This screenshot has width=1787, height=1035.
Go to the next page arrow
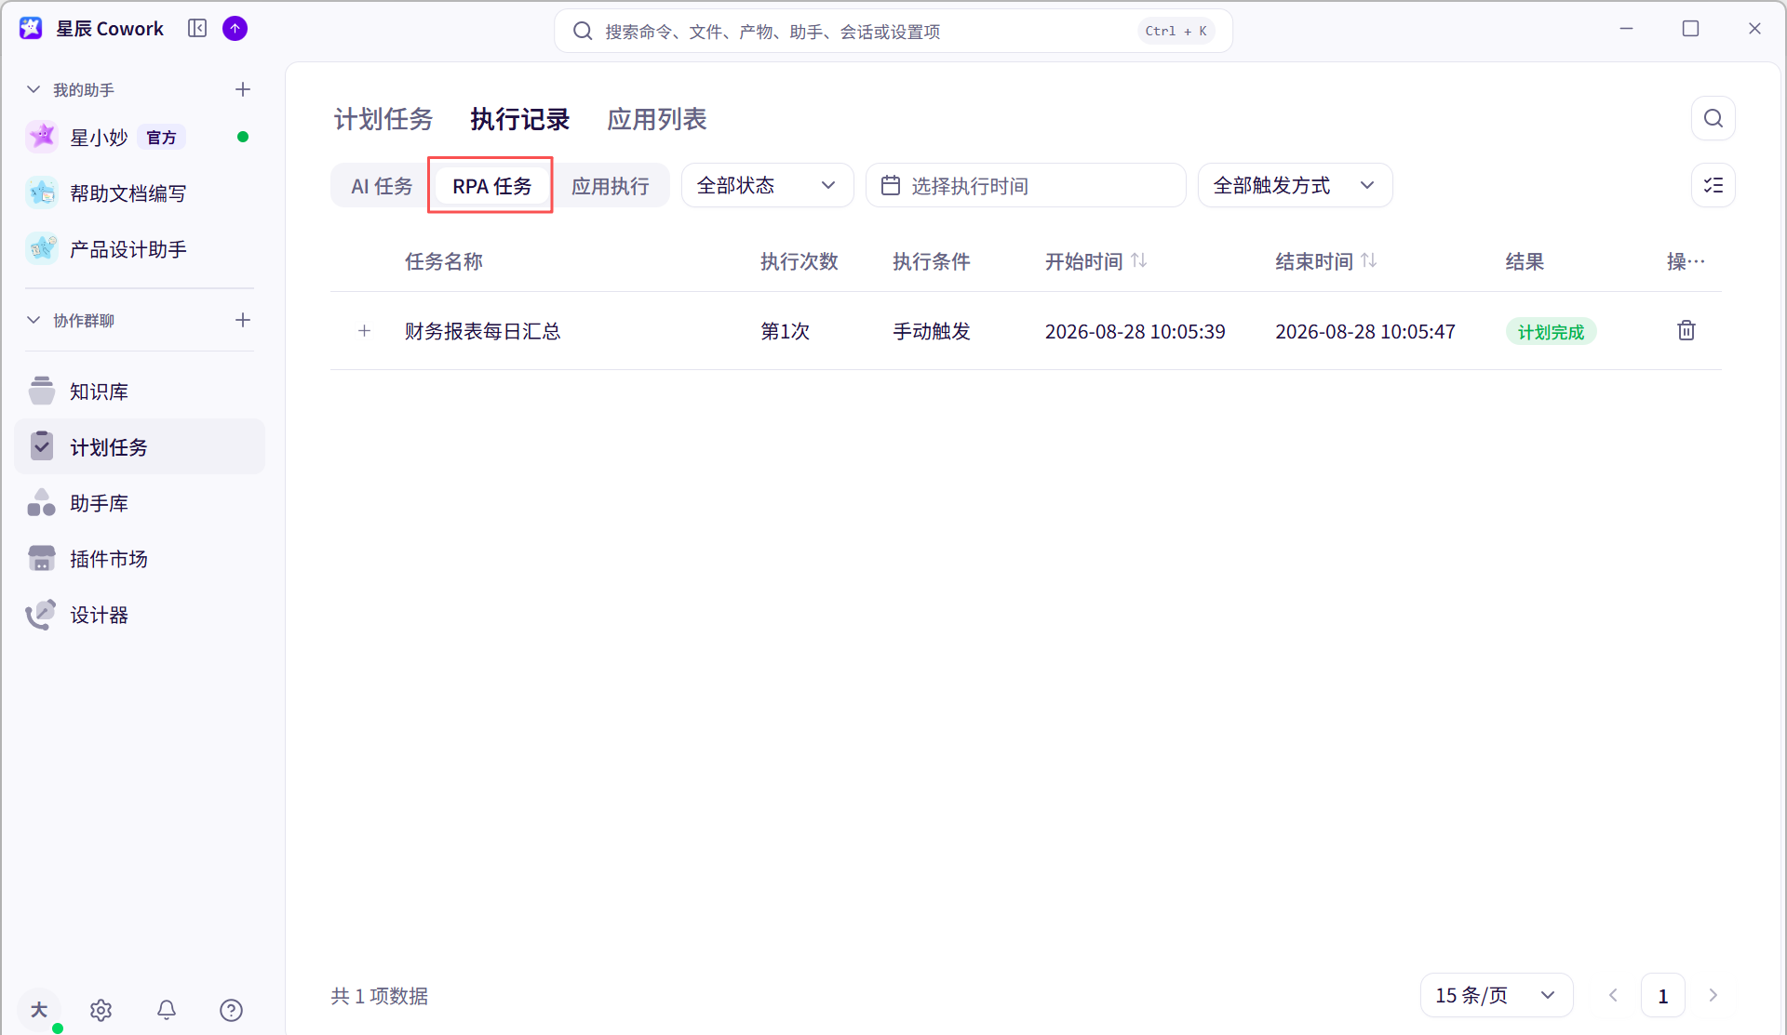tap(1713, 995)
